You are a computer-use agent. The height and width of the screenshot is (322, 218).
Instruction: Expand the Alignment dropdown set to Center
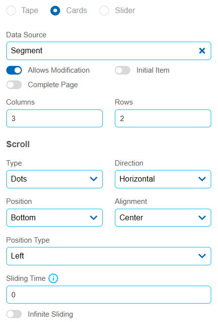tap(163, 218)
